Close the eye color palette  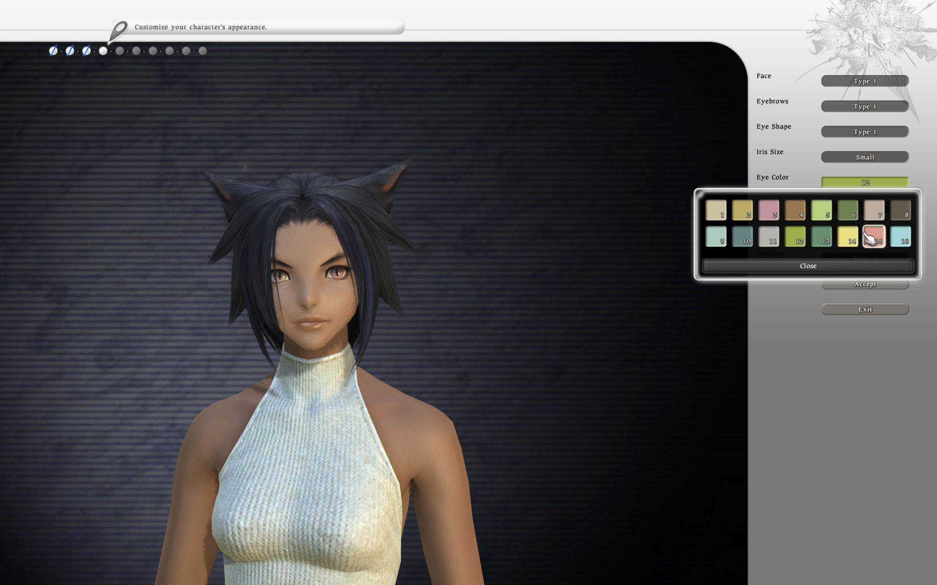808,266
